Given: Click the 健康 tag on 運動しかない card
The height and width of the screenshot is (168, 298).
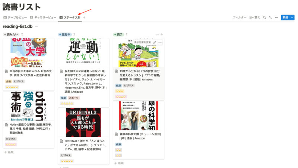Looking at the screenshot, I should pos(63,98).
